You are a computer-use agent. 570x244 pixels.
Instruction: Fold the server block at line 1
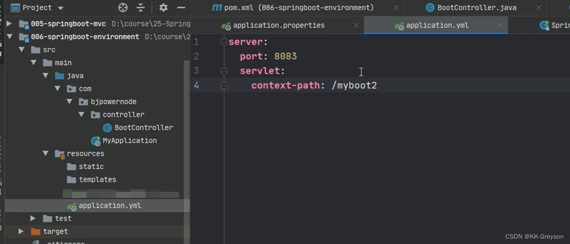click(224, 42)
